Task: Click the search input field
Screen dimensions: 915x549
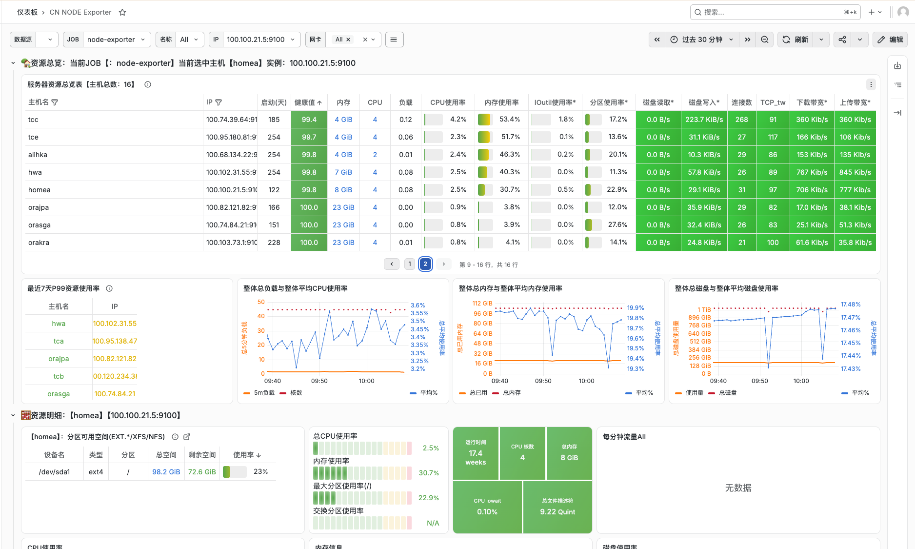Action: coord(775,12)
